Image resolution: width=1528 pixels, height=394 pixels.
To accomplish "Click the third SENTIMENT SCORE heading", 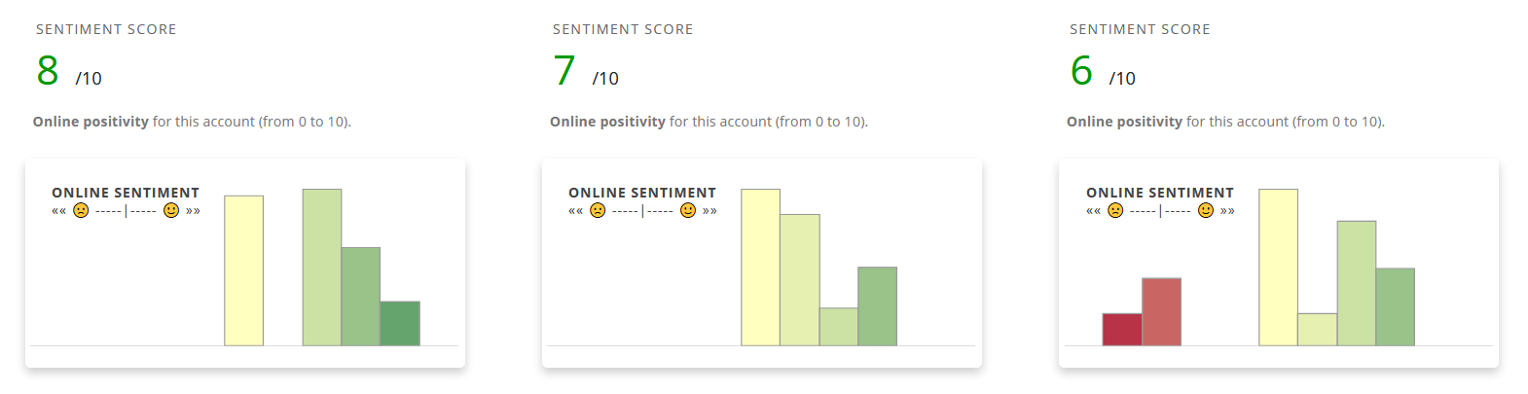I will pos(1140,29).
